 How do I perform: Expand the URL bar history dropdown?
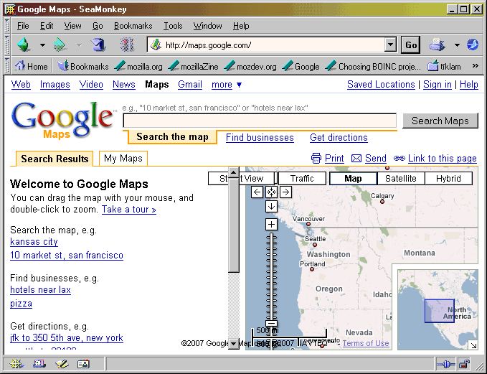point(390,45)
